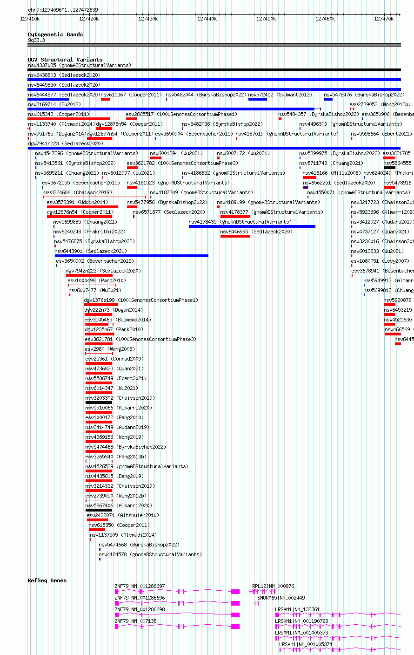Screen dimensions: 414x655
Task: Select nsv6007172 (Wu2021) variant label
Action: (243, 153)
